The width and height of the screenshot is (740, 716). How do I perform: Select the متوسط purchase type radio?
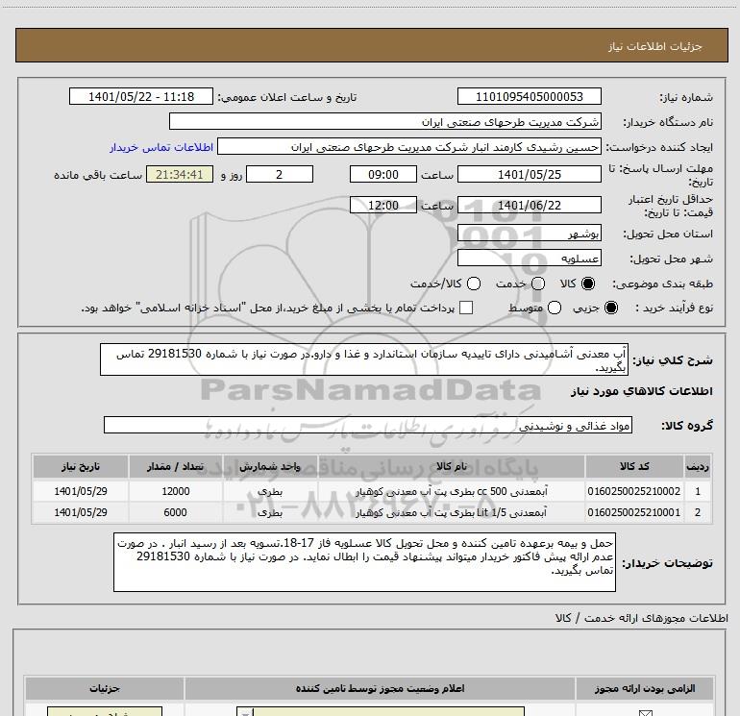555,308
